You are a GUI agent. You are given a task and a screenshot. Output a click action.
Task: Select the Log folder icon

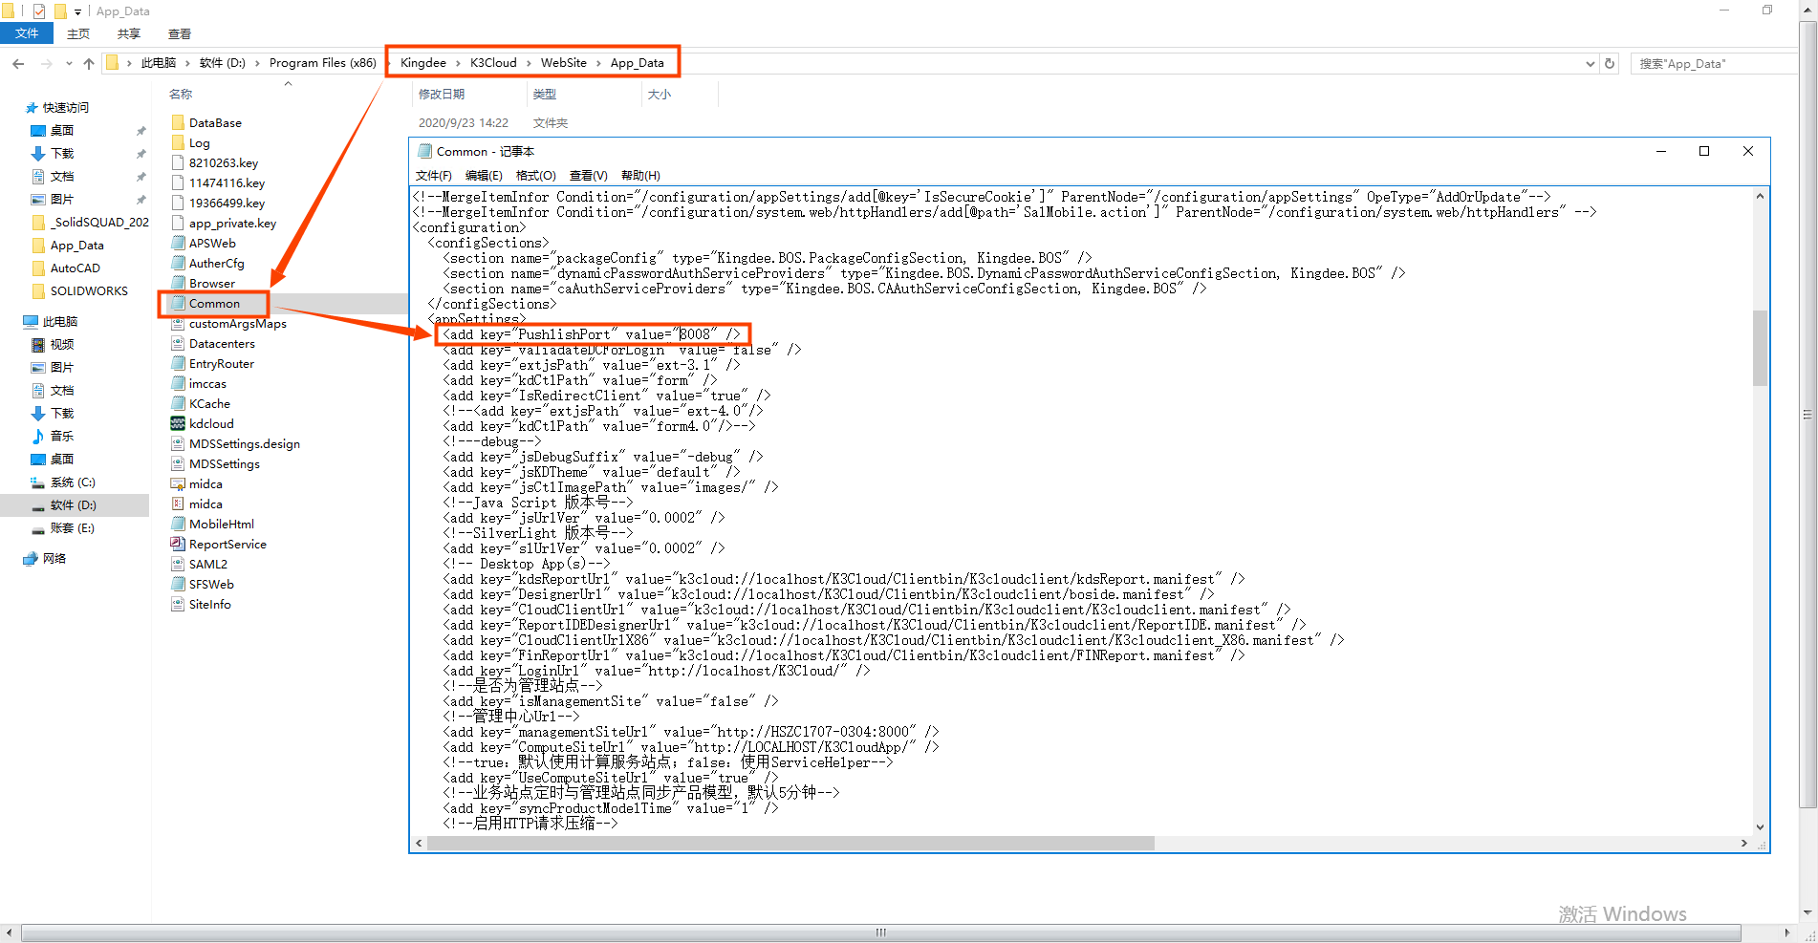[x=178, y=142]
